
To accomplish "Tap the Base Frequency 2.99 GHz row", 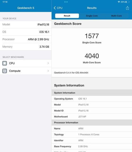I will point(92,146).
